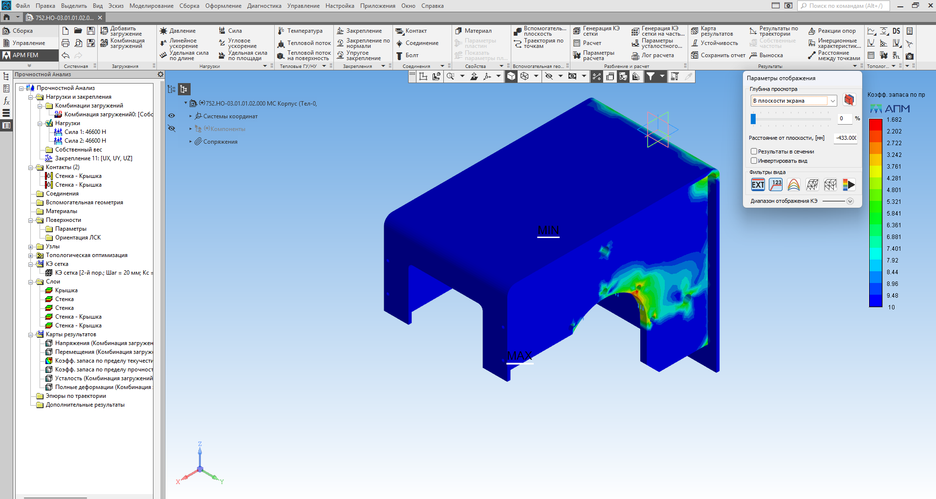Click the red cube icon near depth dropdown
This screenshot has height=499, width=936.
(x=849, y=100)
